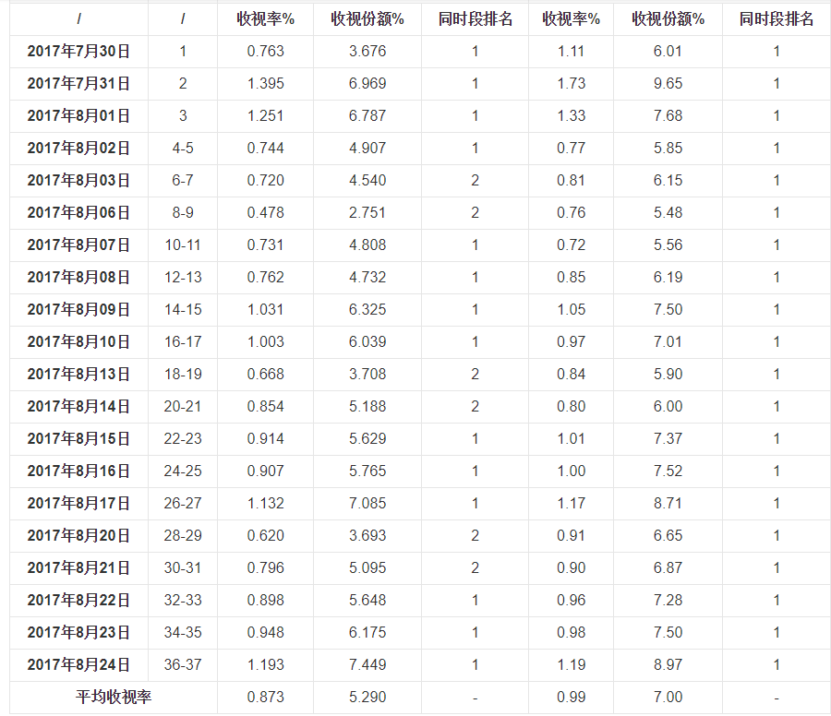831x716 pixels.
Task: Select share value 8.97
Action: coord(668,665)
